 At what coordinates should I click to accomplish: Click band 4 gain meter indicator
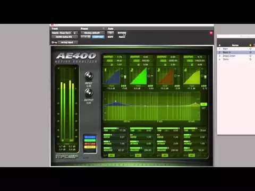click(205, 77)
